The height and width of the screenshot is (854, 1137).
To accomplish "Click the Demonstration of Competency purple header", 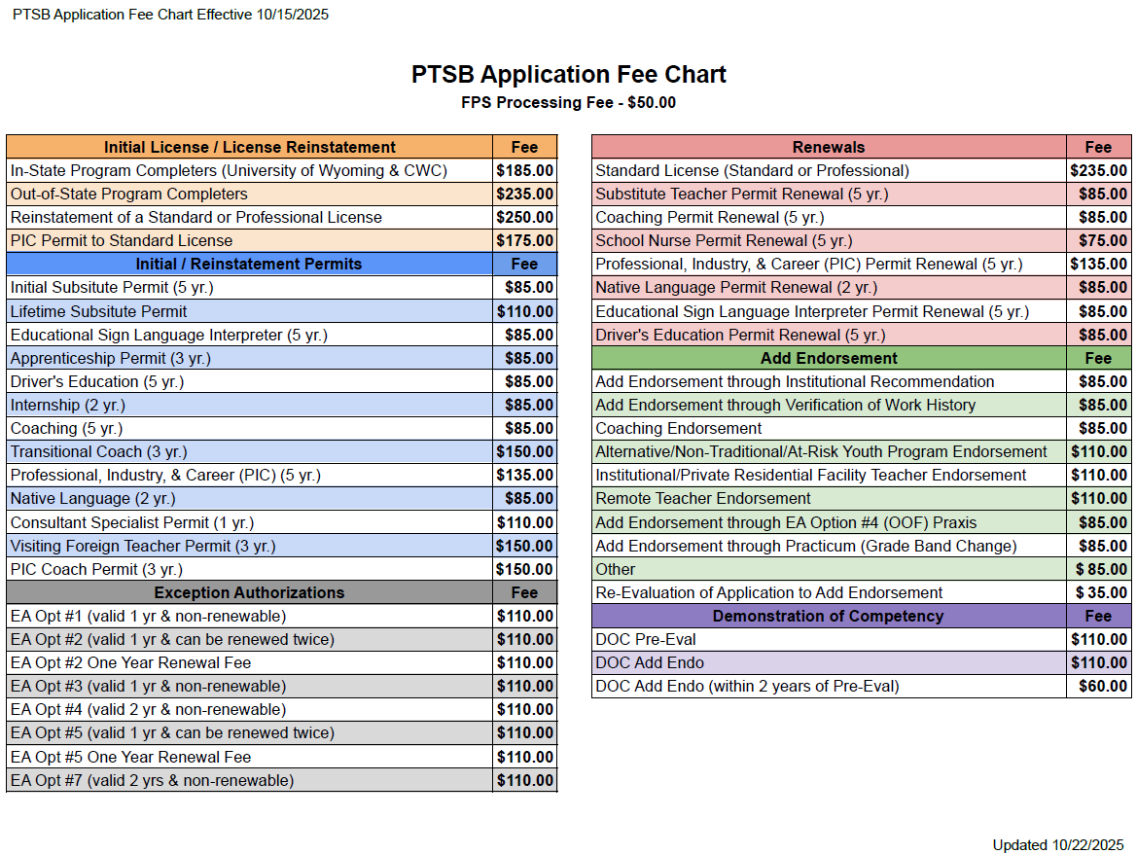I will [828, 616].
